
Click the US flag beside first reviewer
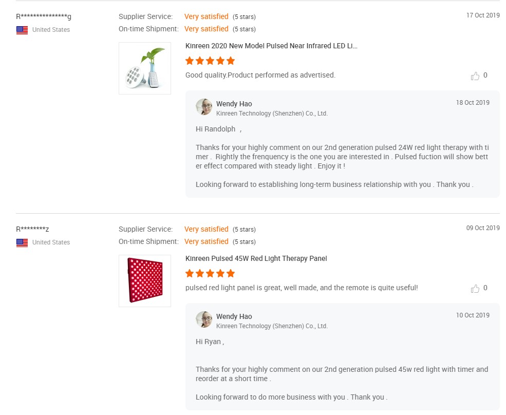tap(22, 30)
